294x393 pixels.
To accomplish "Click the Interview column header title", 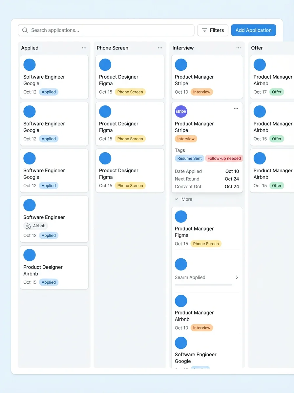I will pos(183,48).
